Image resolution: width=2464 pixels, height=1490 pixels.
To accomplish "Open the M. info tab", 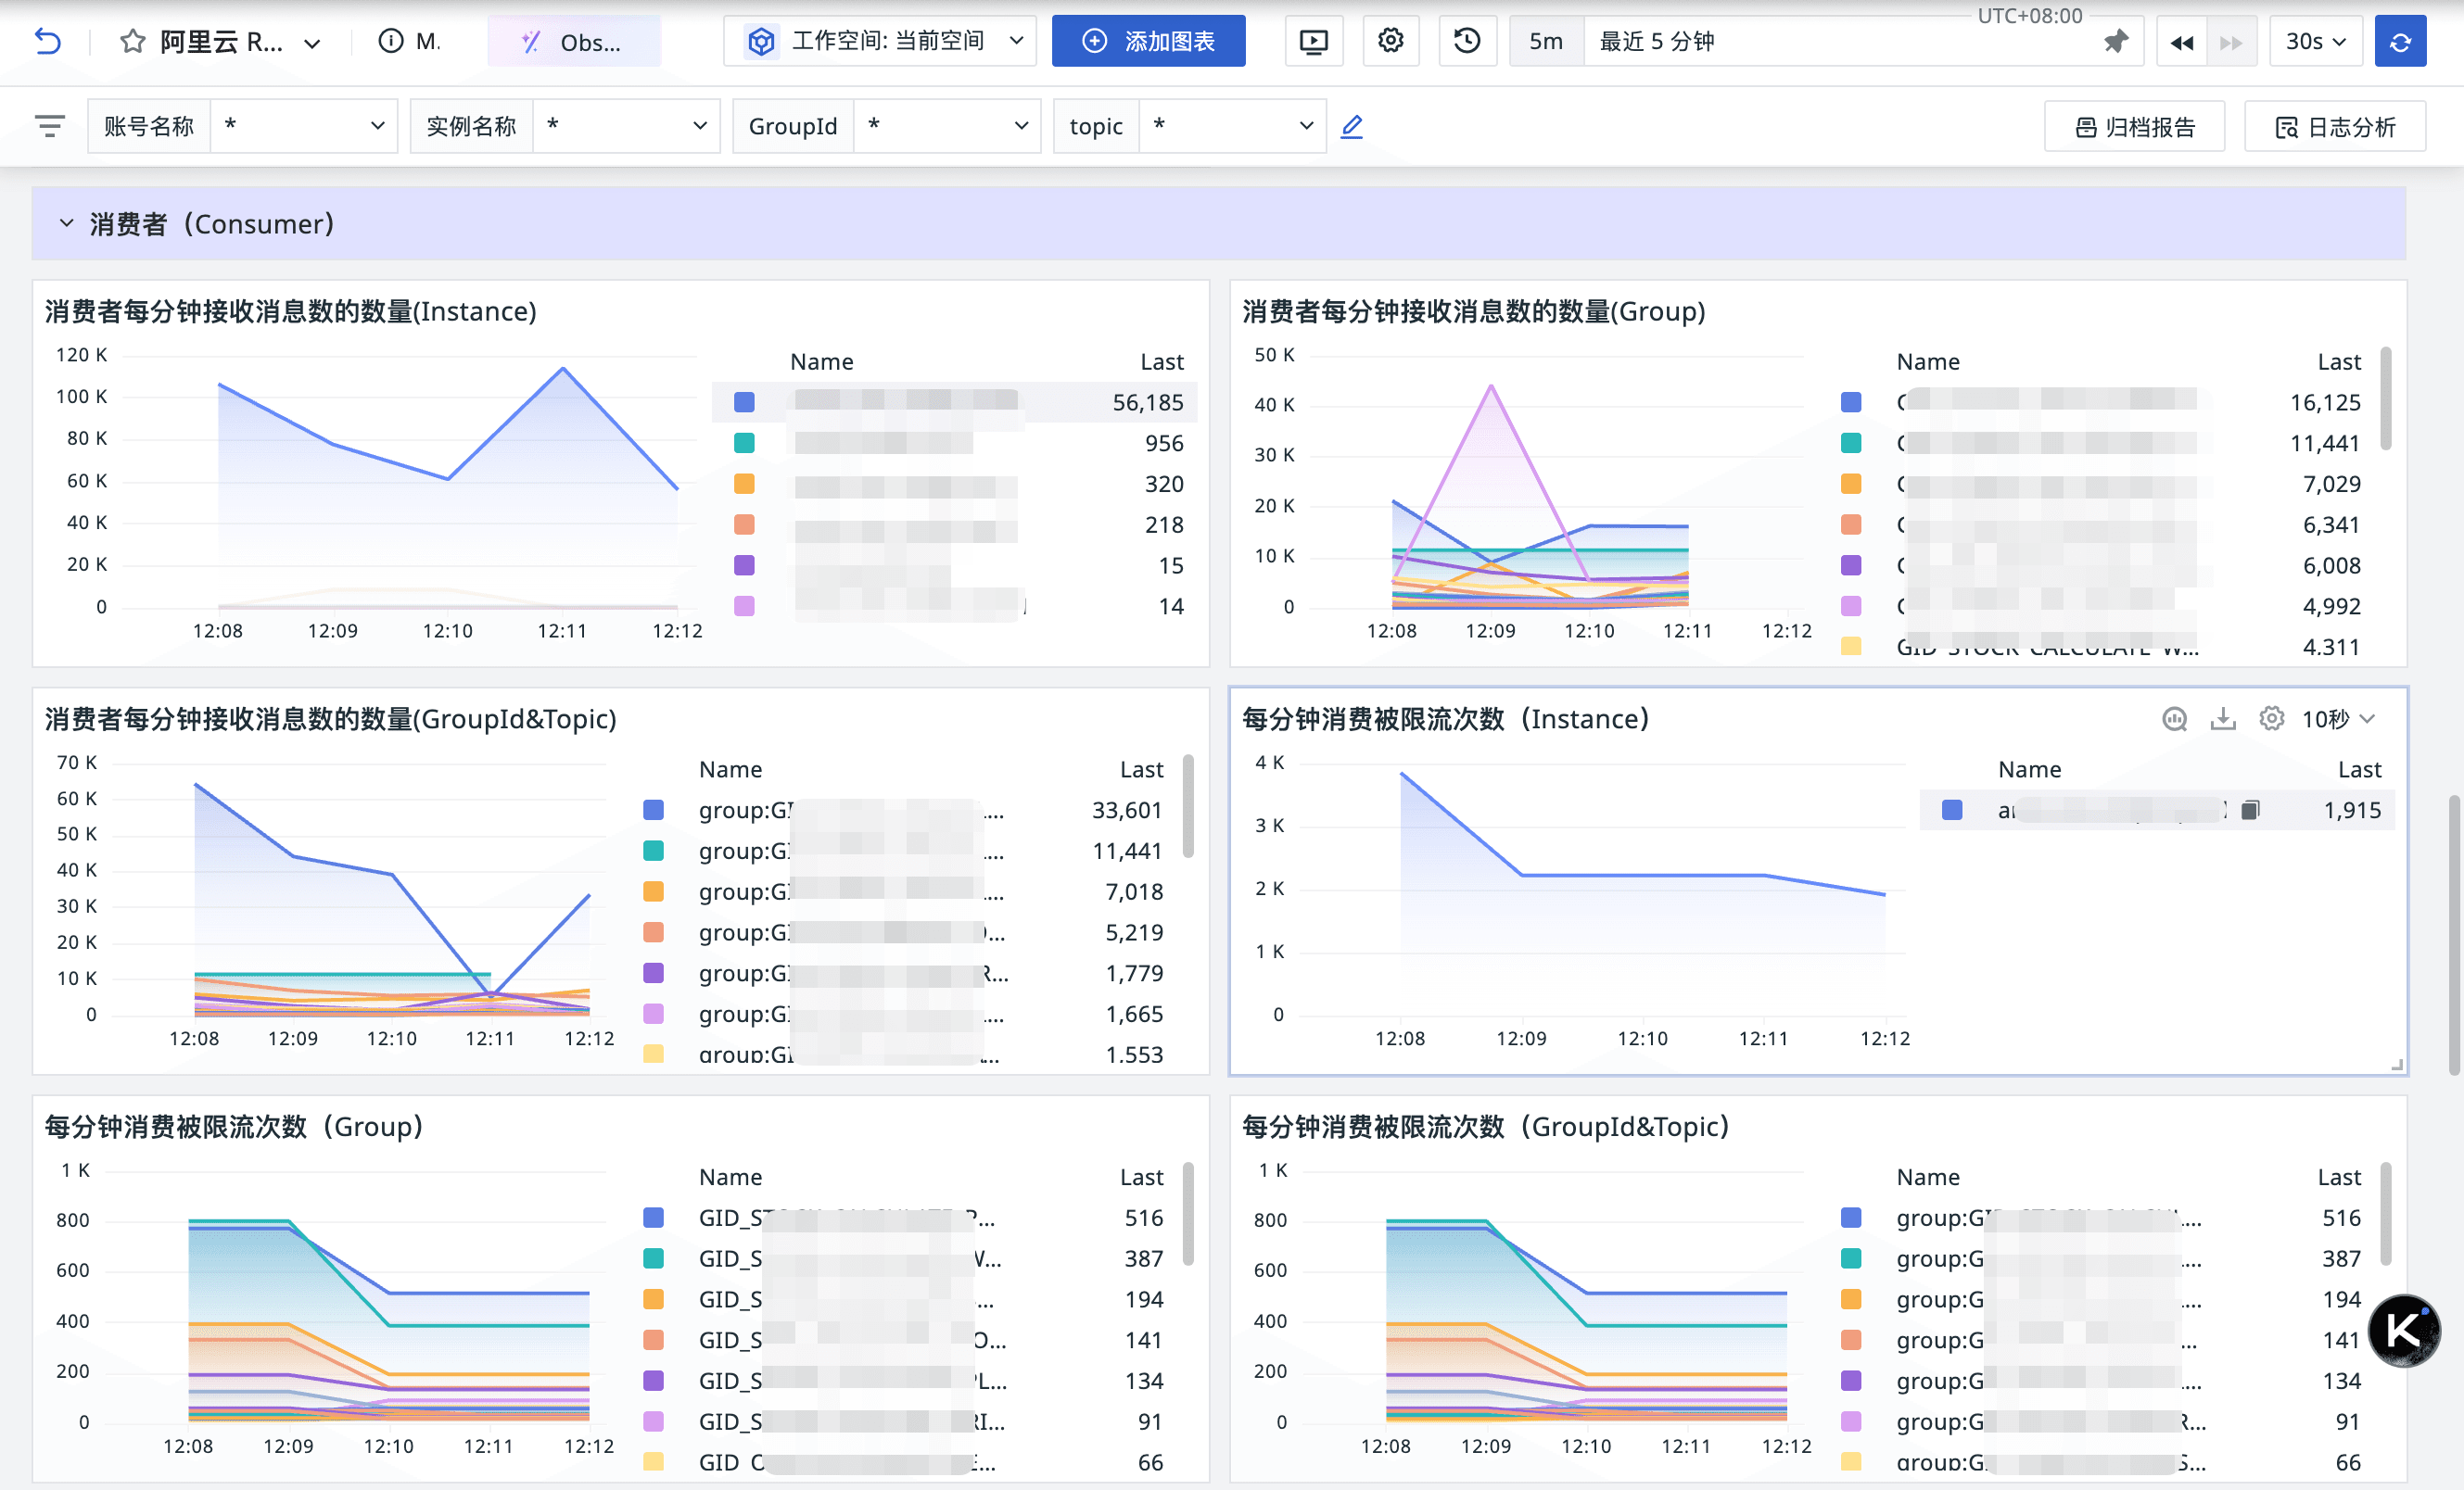I will tap(410, 41).
